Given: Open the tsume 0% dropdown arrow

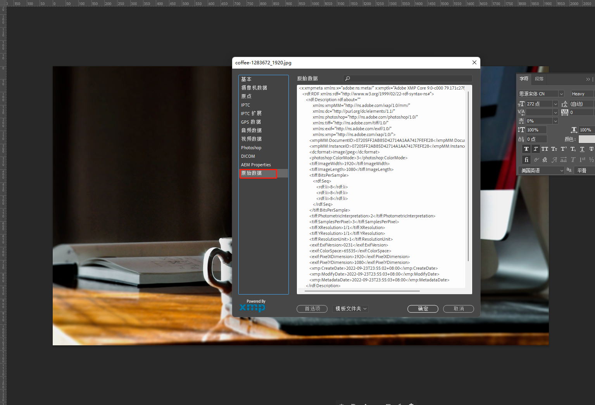Looking at the screenshot, I should point(555,121).
